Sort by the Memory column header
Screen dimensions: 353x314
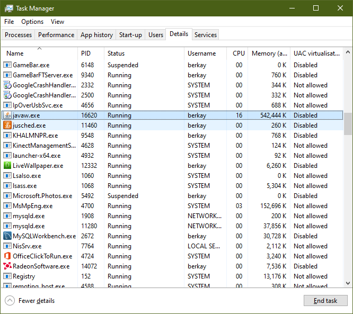(x=269, y=53)
